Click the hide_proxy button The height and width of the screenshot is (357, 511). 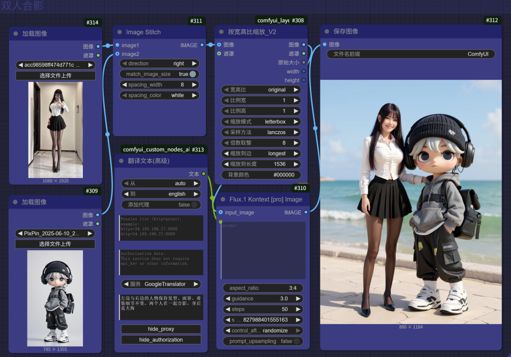(161, 329)
